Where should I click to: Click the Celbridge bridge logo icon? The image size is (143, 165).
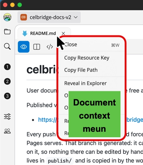coord(7,17)
